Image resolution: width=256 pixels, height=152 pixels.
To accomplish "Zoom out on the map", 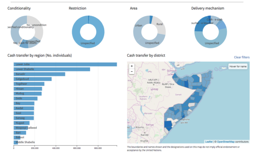I will coord(131,71).
